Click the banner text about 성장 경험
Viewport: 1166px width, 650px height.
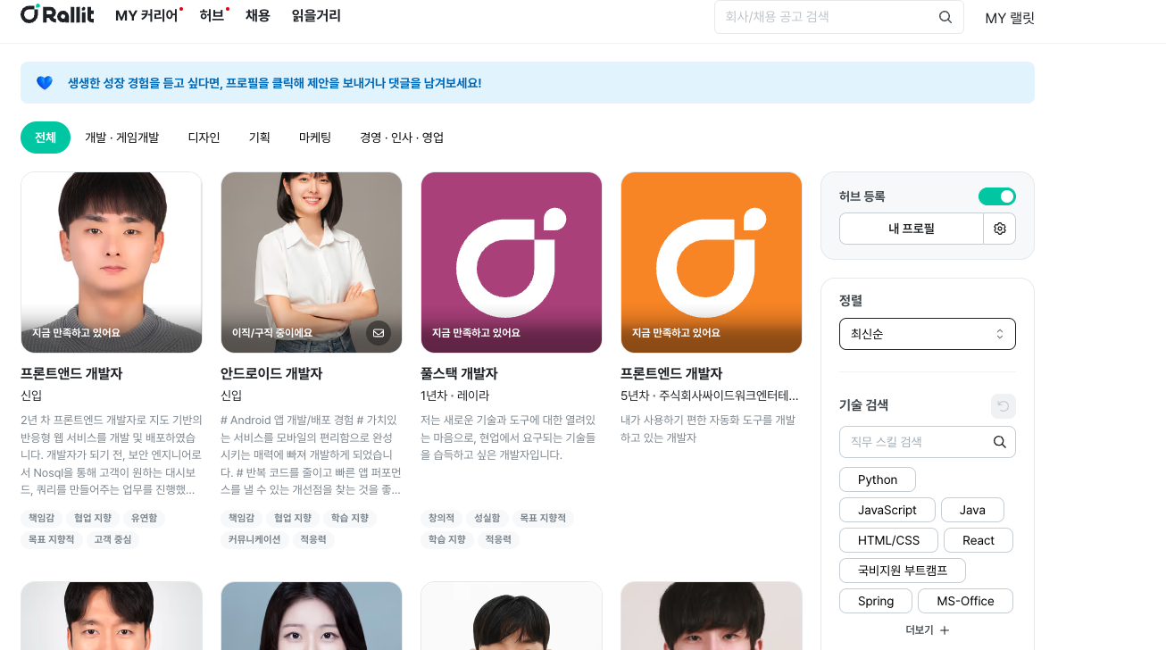pos(275,83)
